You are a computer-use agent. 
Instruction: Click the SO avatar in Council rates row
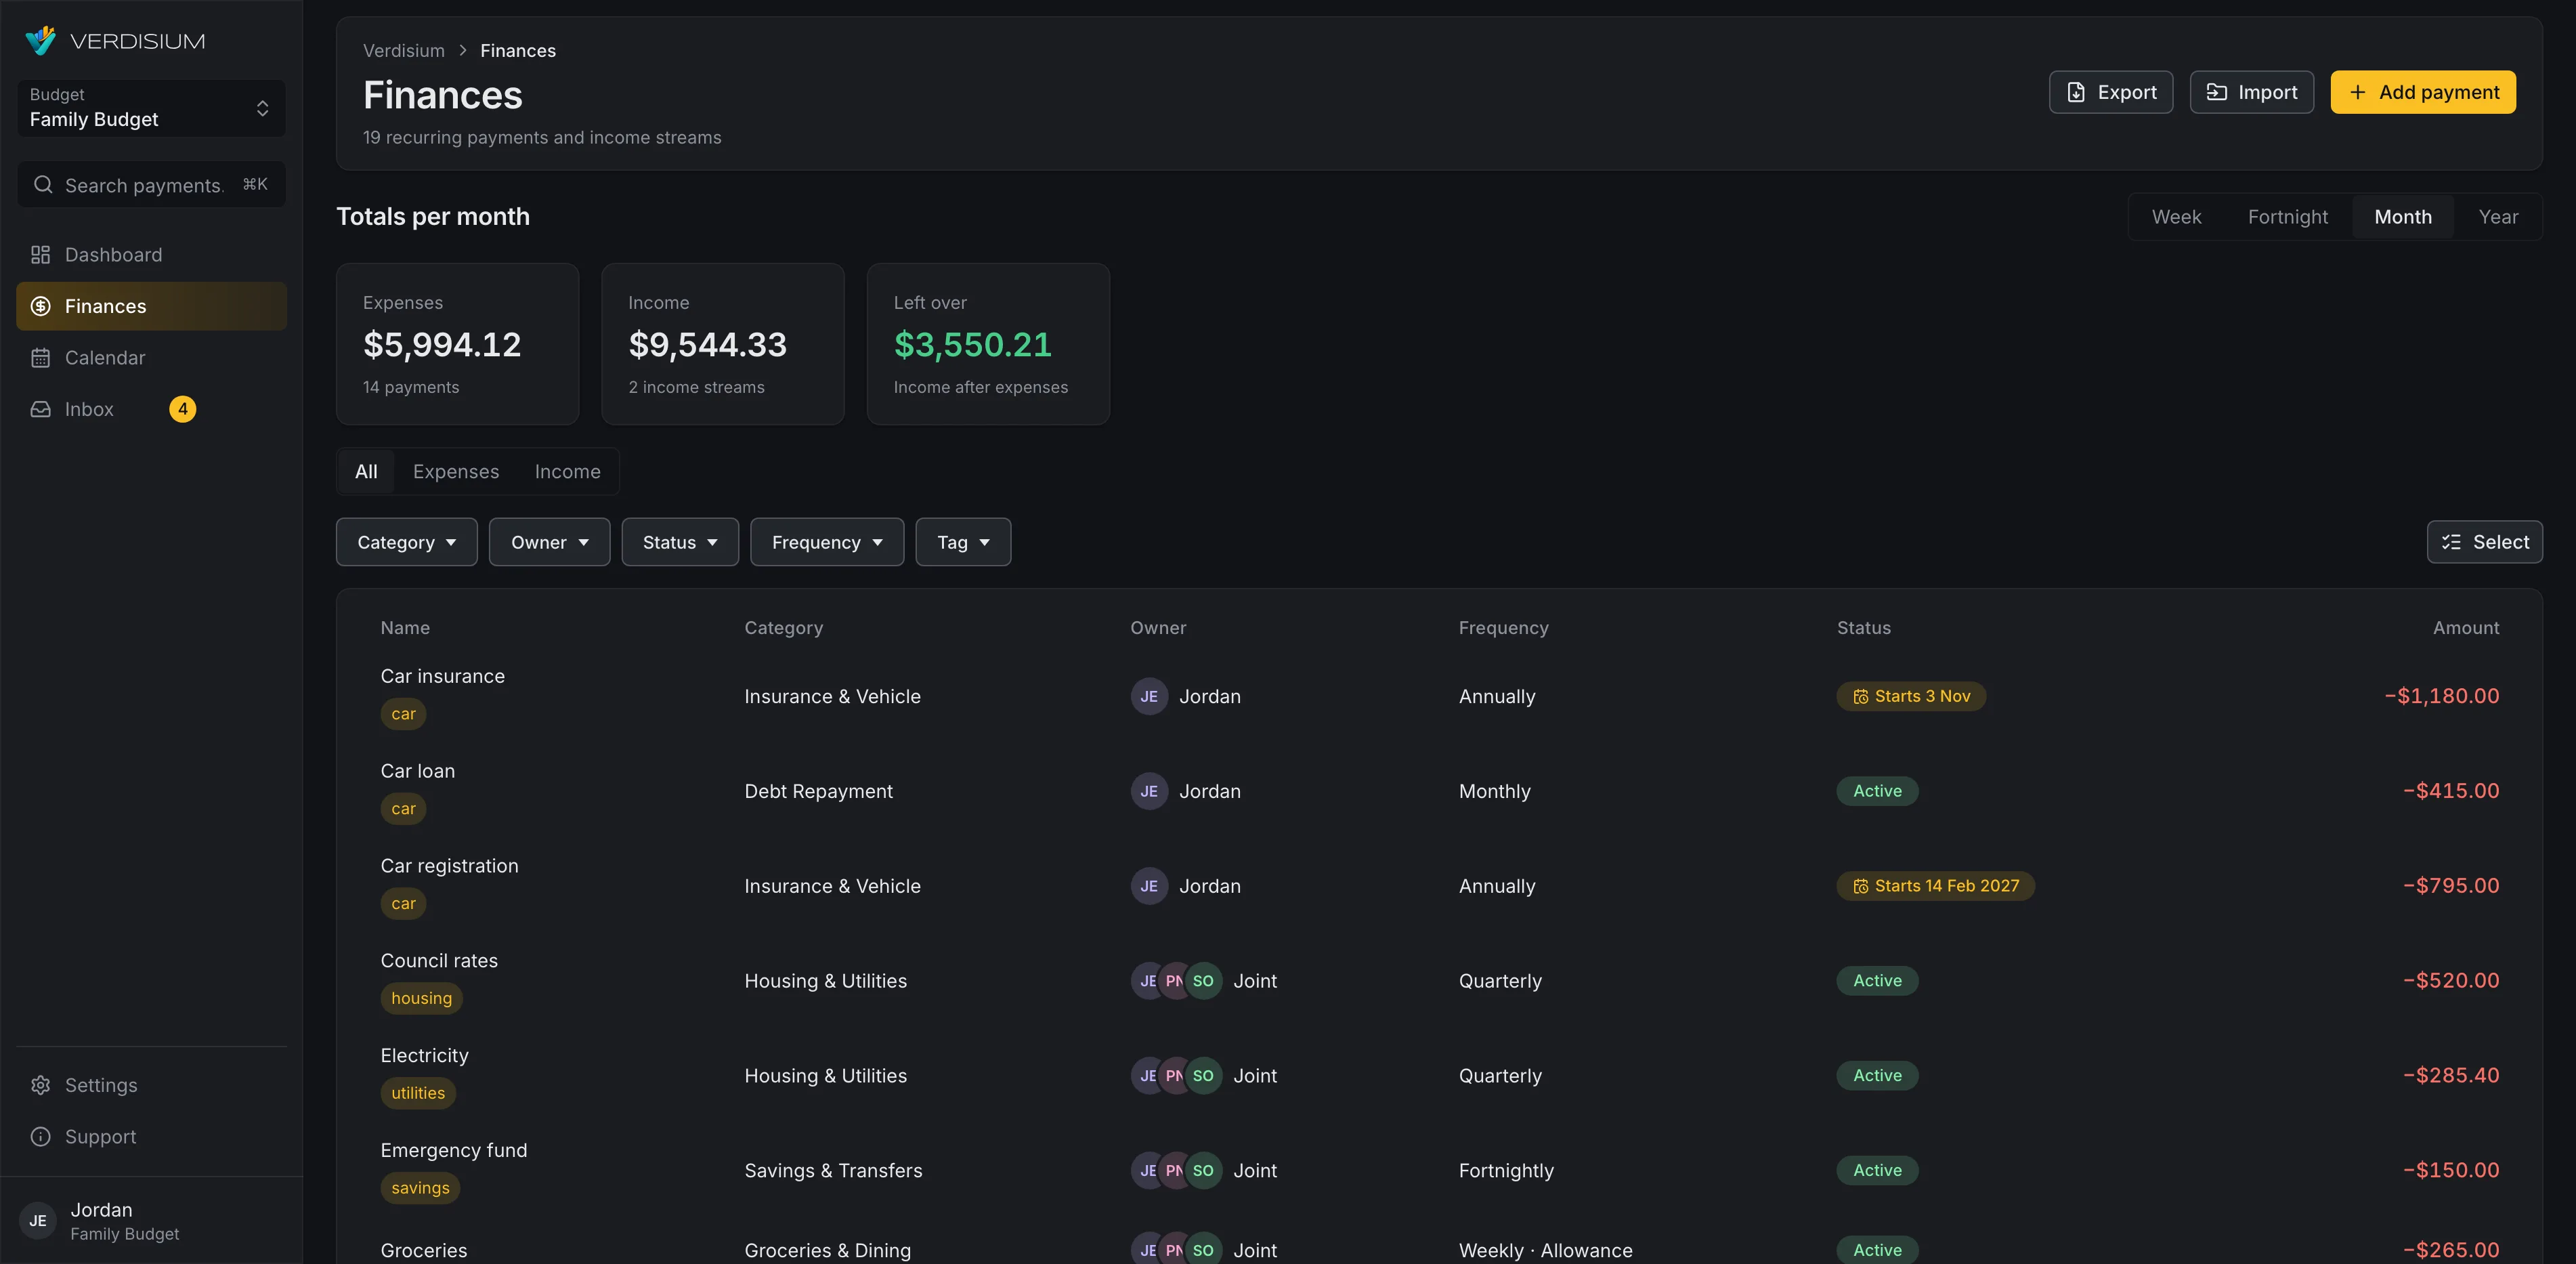(1203, 981)
